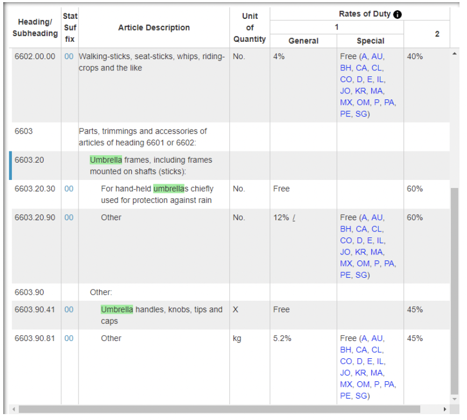Click the Rates of Duty info icon
Image resolution: width=467 pixels, height=420 pixels.
click(398, 15)
